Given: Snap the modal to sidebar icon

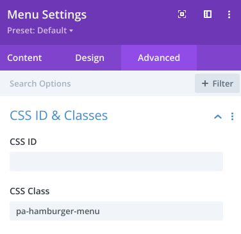Looking at the screenshot, I should coord(208,14).
